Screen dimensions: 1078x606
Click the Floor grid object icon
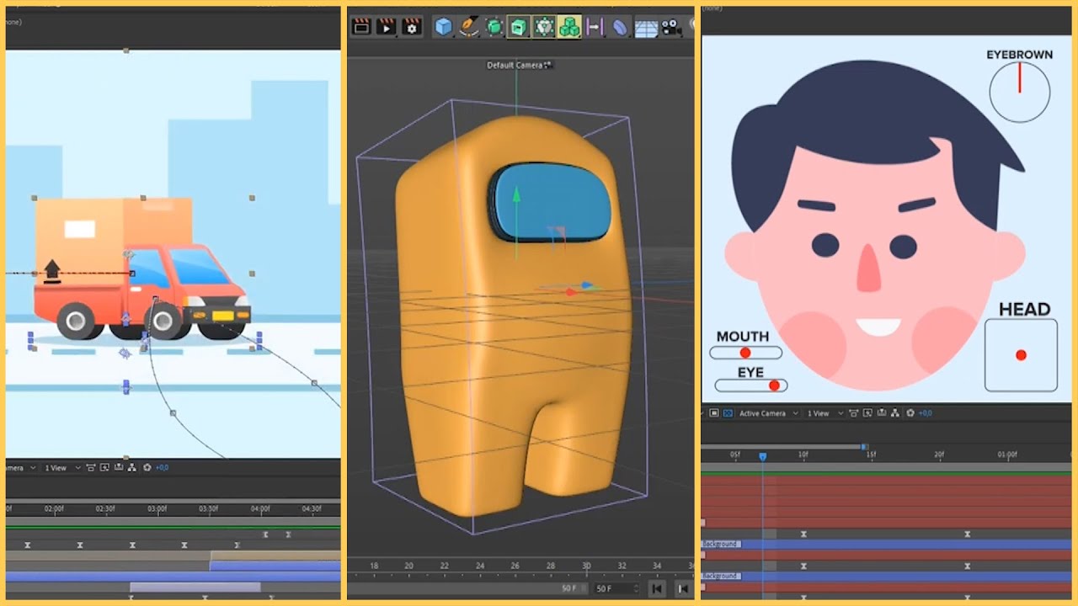click(646, 28)
